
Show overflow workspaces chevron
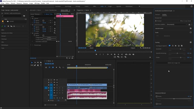pos(139,6)
